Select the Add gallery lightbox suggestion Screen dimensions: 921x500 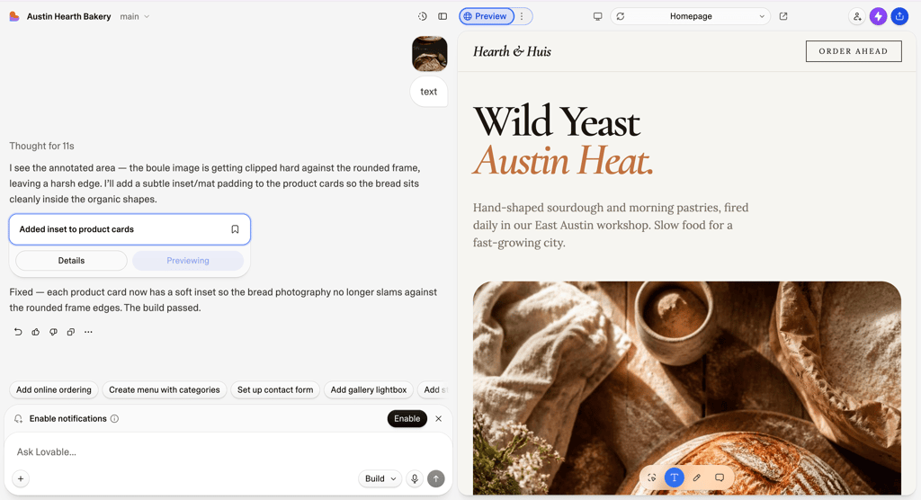coord(368,390)
